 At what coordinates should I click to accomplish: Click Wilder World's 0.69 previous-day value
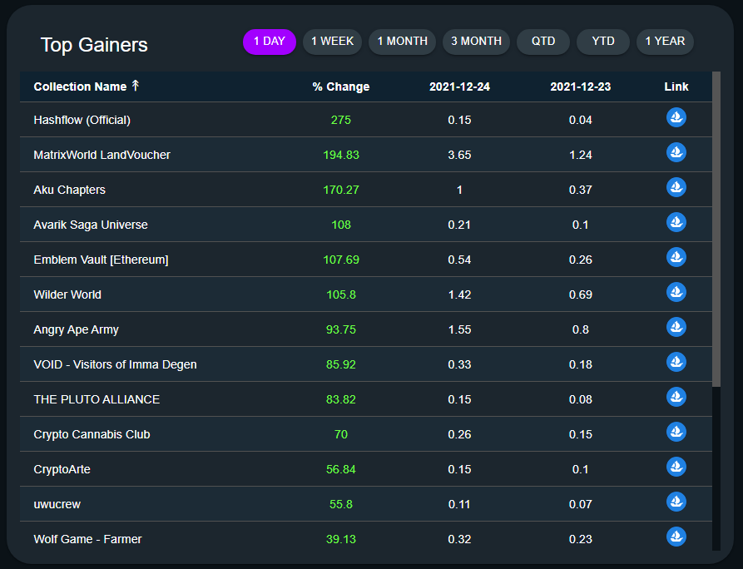(x=581, y=294)
